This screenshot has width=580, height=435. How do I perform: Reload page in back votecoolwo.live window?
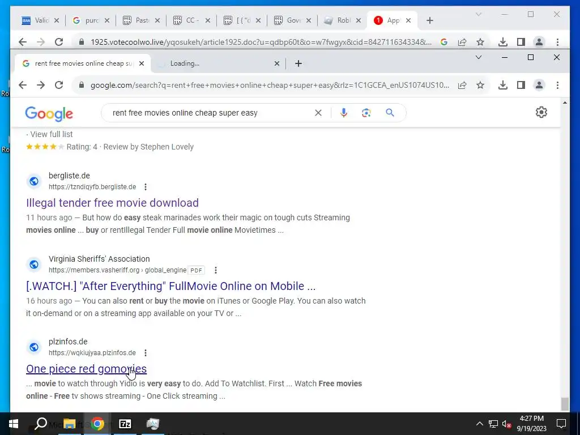[59, 42]
